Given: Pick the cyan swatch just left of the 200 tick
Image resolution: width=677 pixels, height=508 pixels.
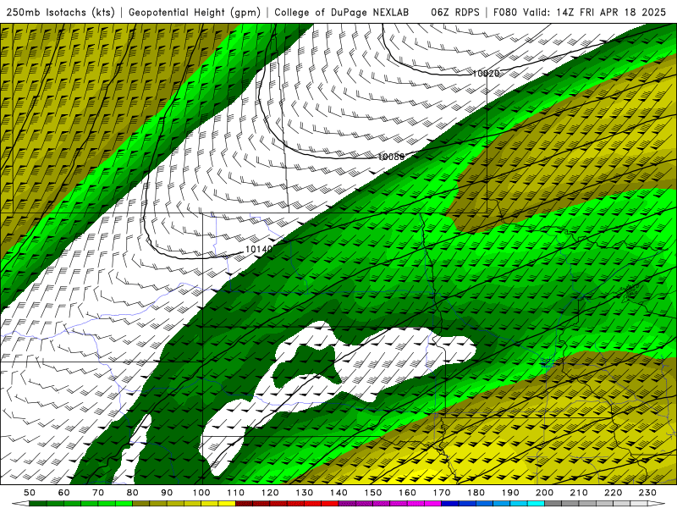Looking at the screenshot, I should 536,504.
